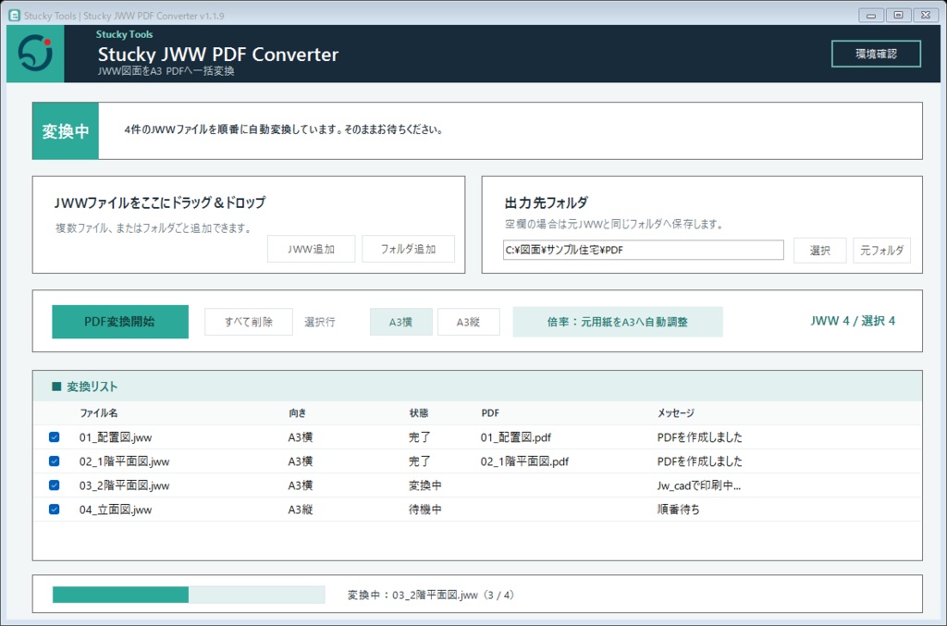The image size is (947, 626).
Task: Select A3横 orientation
Action: point(401,322)
